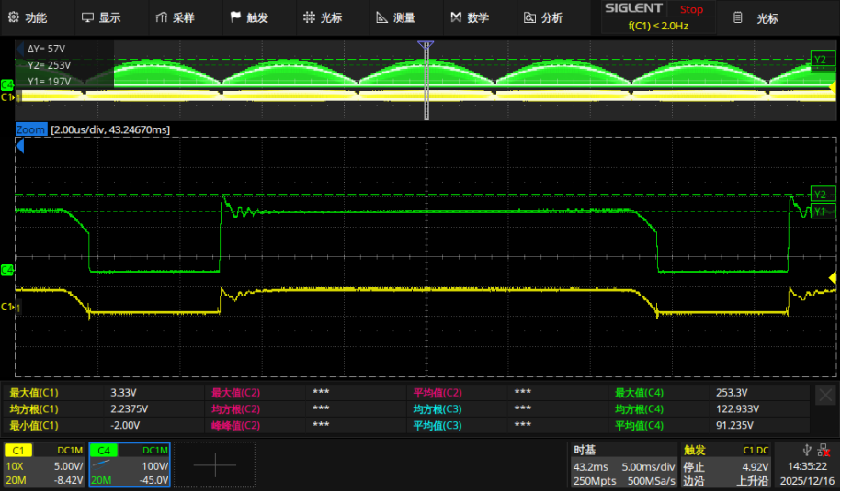Screen dimensions: 841x492
Task: Click the 功能 gear icon
Action: coord(14,17)
